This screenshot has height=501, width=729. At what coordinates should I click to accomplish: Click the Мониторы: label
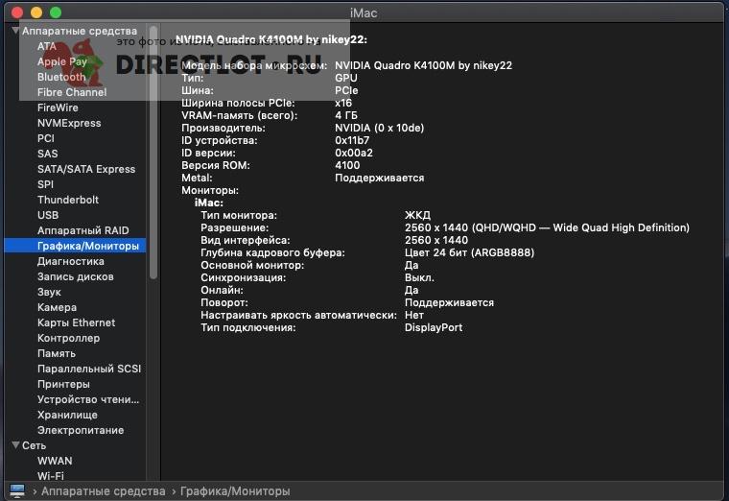[210, 190]
